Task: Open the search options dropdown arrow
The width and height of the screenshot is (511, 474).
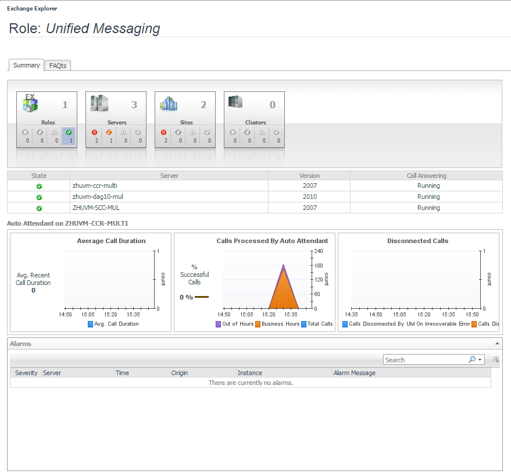Action: (480, 359)
